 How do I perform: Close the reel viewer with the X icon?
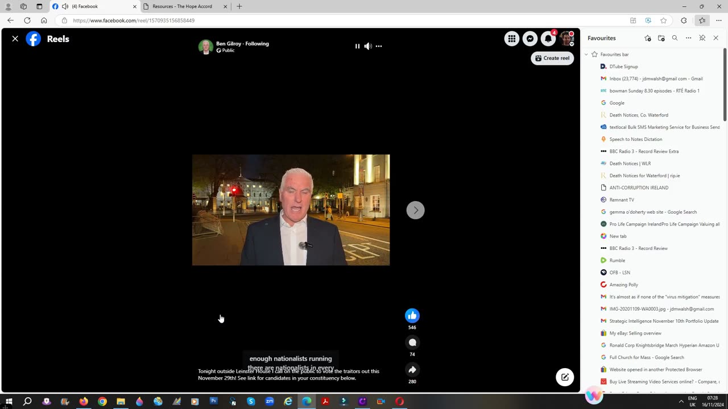(x=15, y=39)
